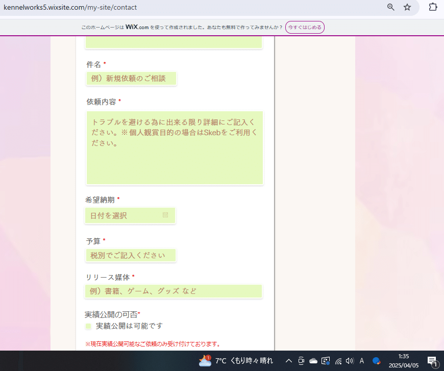Click the 件名 label text

94,65
